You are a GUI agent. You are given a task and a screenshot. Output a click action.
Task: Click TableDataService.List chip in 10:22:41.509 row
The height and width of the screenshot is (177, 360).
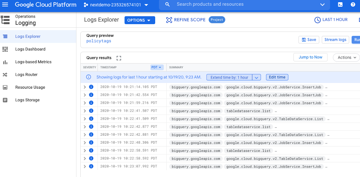click(x=275, y=119)
